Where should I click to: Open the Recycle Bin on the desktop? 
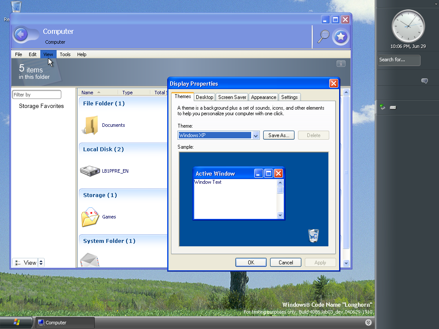(x=16, y=6)
